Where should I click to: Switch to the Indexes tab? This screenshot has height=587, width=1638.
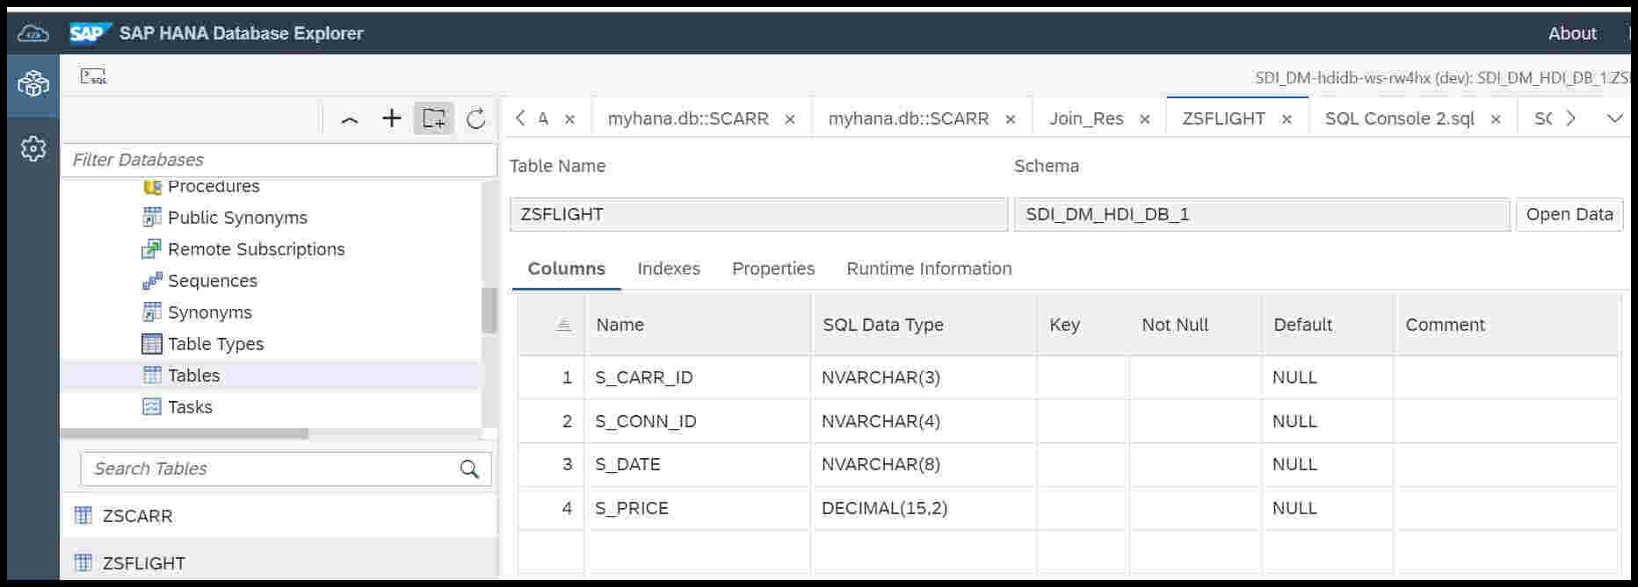pyautogui.click(x=668, y=268)
